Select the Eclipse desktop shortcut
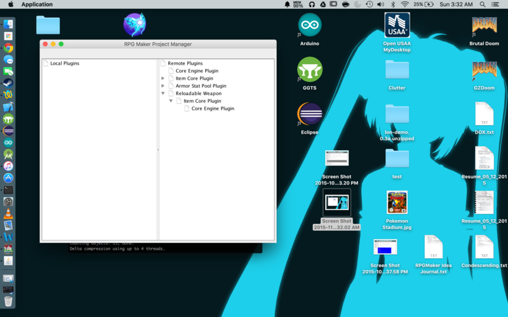The height and width of the screenshot is (317, 508). point(310,115)
